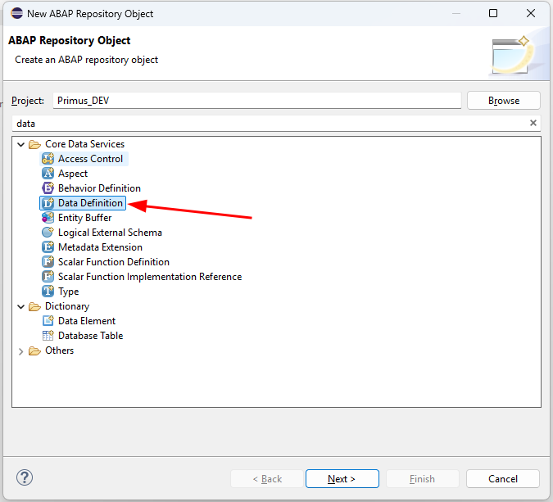Click the Data Definition icon
553x502 pixels.
pyautogui.click(x=48, y=203)
